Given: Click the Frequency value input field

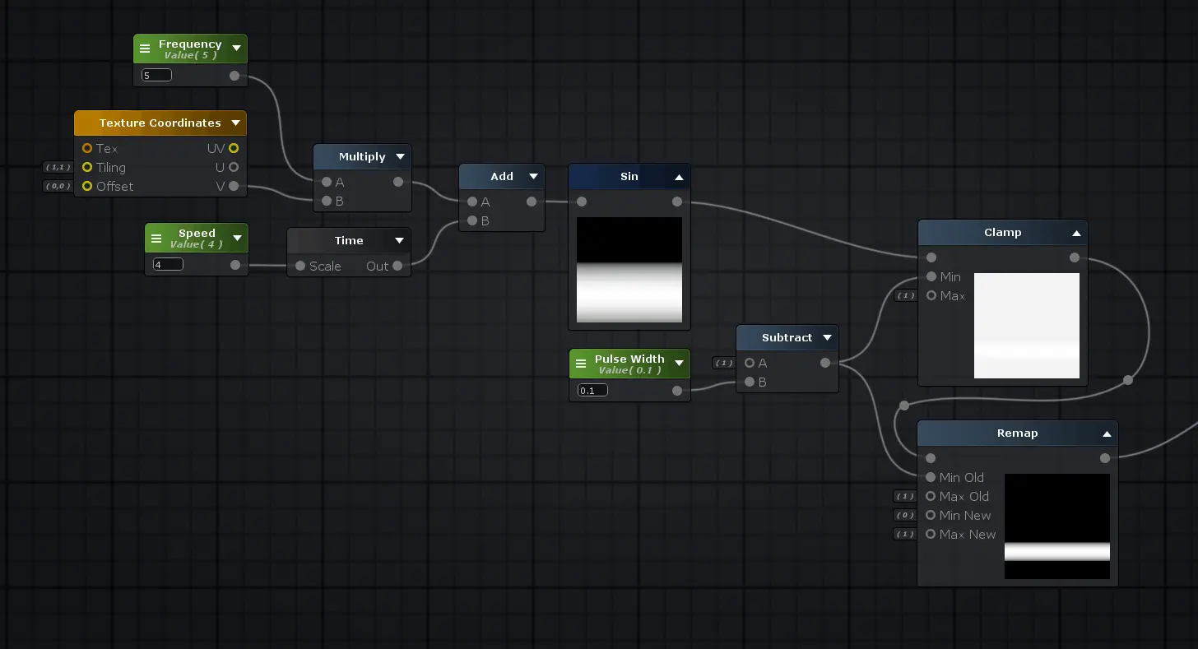Looking at the screenshot, I should [156, 75].
